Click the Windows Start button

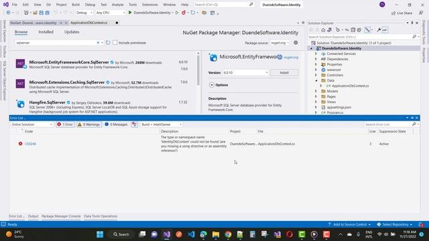[x=100, y=234]
